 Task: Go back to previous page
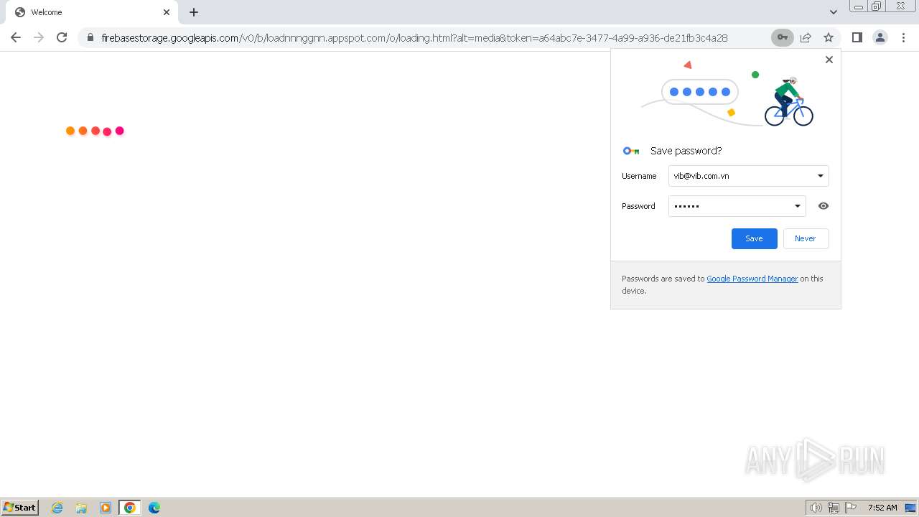click(16, 37)
